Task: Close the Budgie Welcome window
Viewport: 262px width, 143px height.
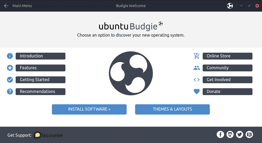Action: [257, 6]
